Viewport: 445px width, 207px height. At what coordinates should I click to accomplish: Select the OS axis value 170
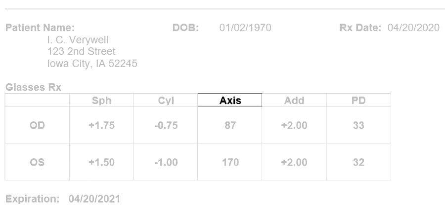point(230,162)
